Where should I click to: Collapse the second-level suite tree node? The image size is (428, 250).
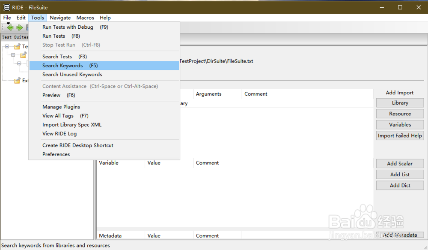click(13, 55)
